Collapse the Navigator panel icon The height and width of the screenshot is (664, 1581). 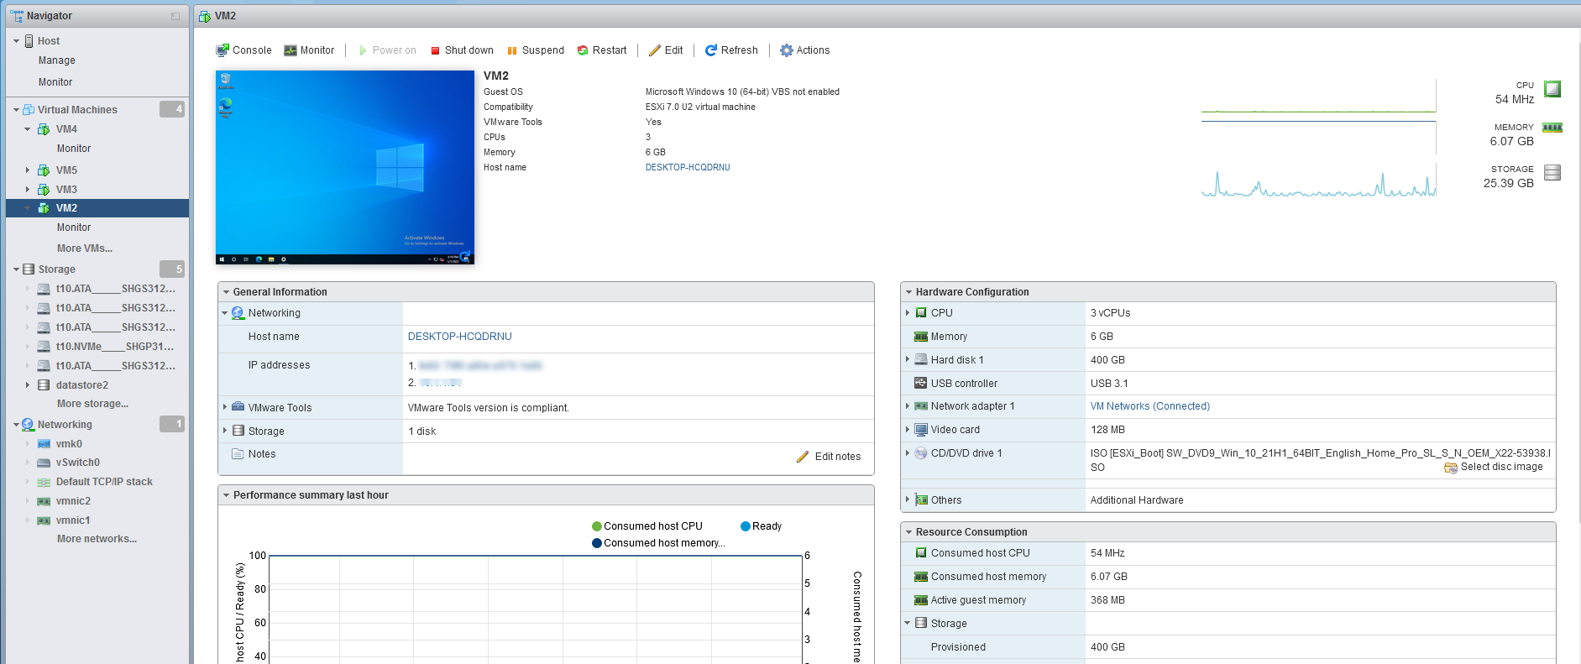(175, 16)
